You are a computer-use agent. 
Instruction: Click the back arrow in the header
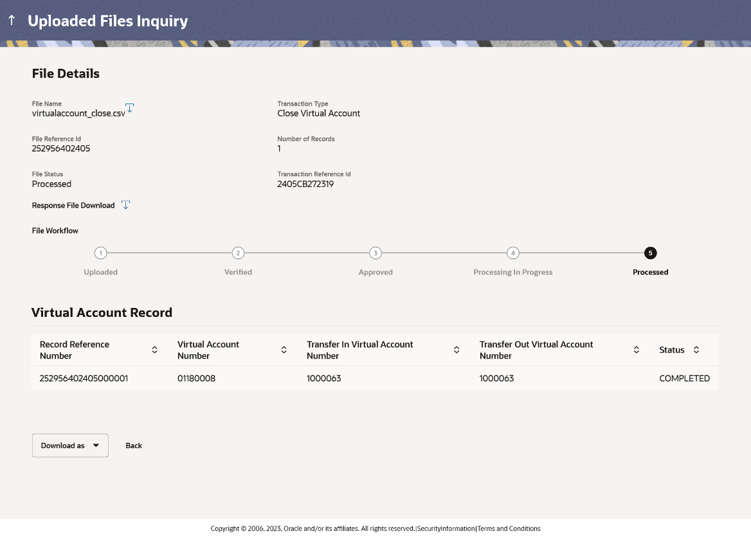click(x=11, y=20)
